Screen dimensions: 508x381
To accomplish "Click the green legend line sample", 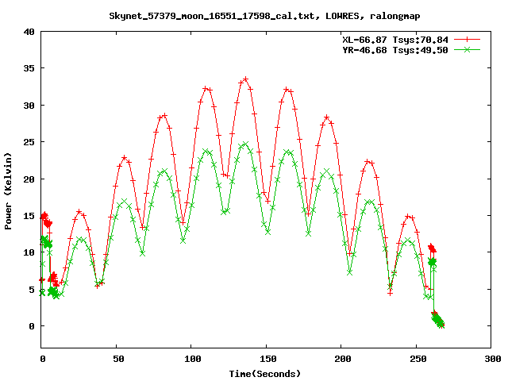I will click(467, 49).
